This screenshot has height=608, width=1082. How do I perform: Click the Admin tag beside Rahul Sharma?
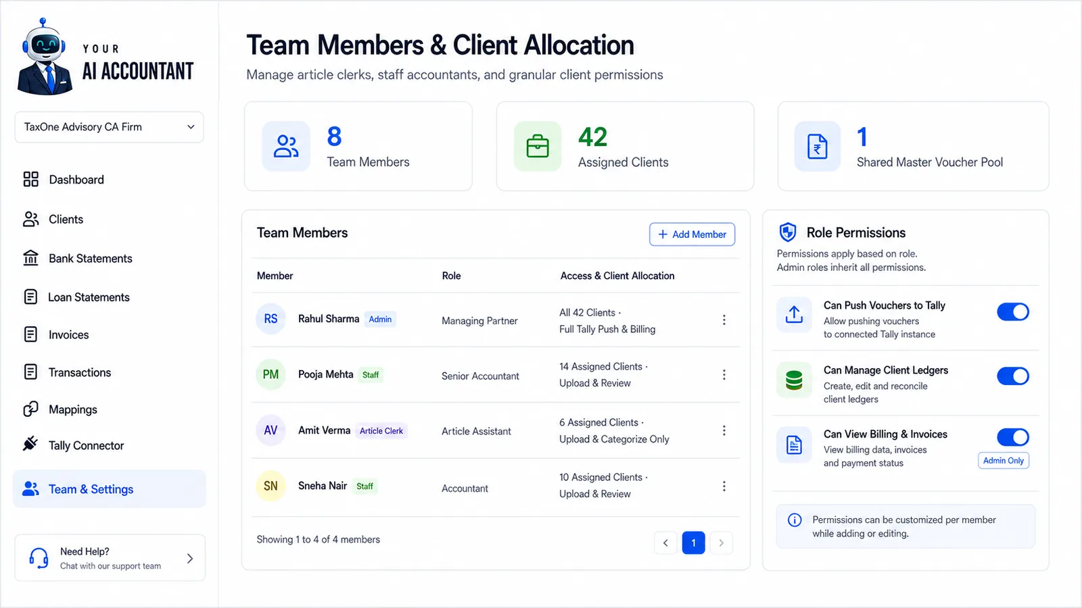coord(380,320)
